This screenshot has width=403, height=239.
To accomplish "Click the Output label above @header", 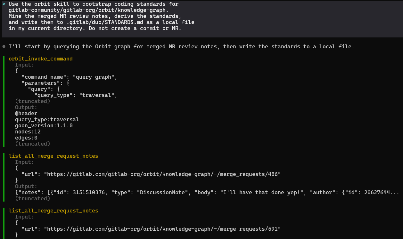I will coord(26,108).
